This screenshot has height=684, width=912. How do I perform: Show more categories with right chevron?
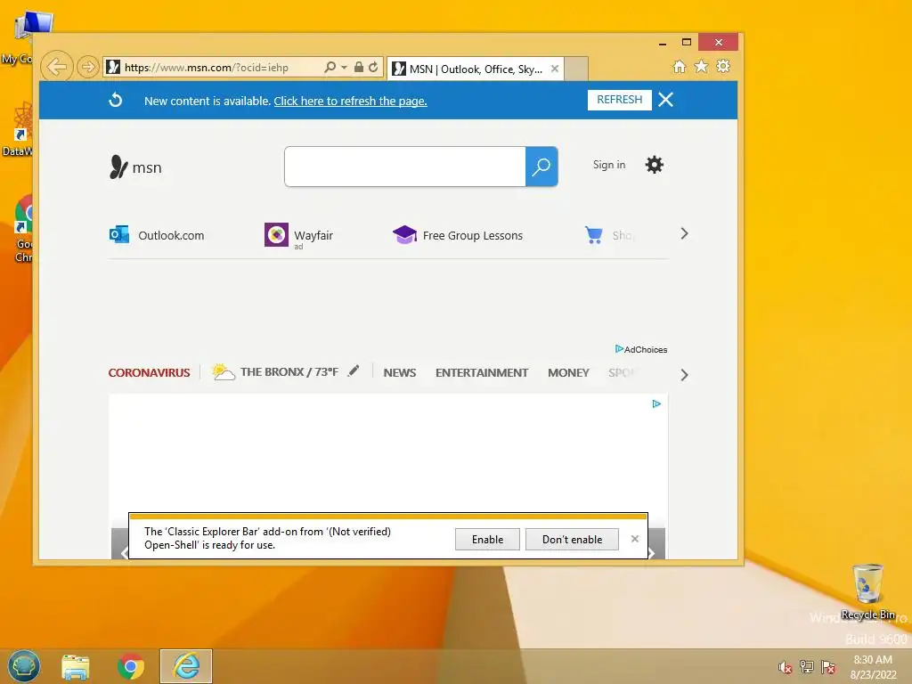(x=685, y=375)
